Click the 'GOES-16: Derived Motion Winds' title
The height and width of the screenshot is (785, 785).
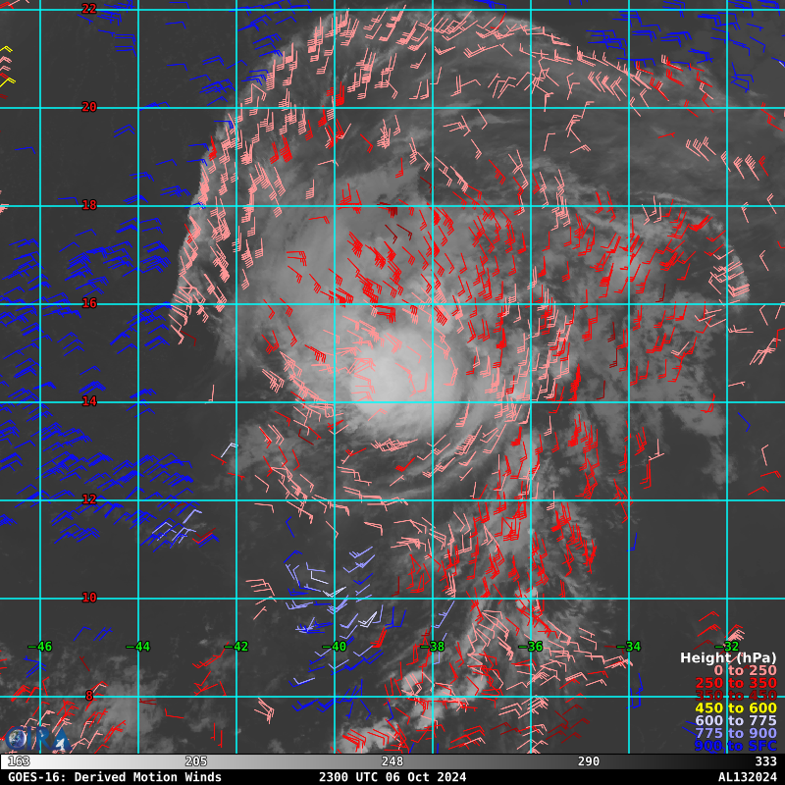115,777
